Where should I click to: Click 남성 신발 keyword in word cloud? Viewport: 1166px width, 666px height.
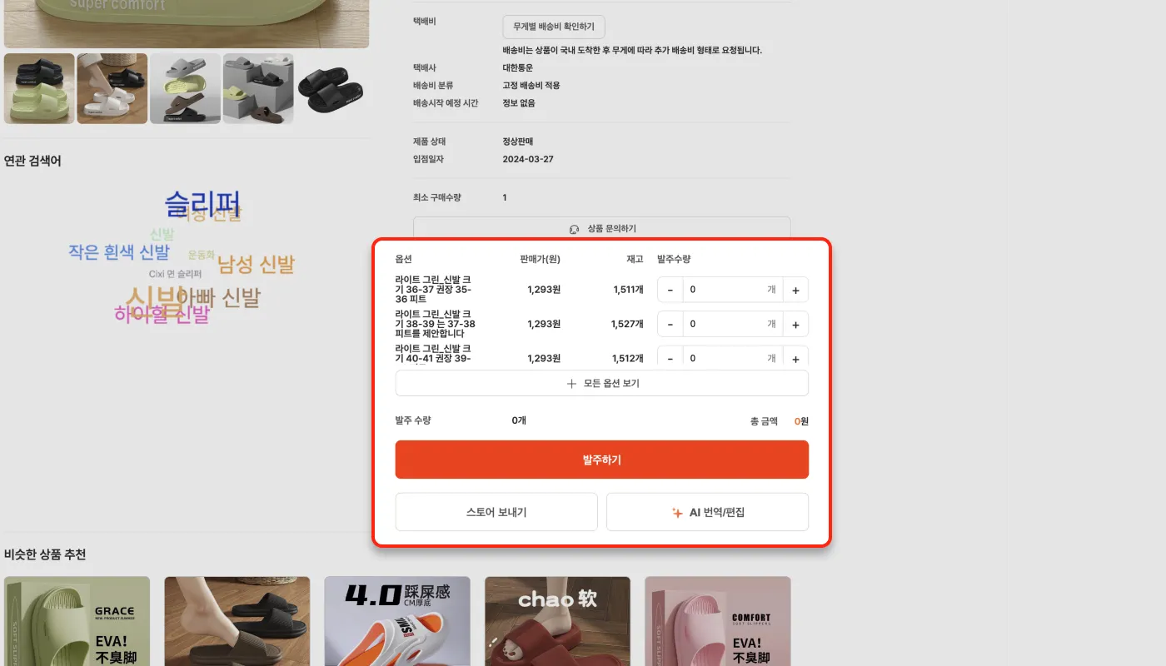[x=257, y=265]
